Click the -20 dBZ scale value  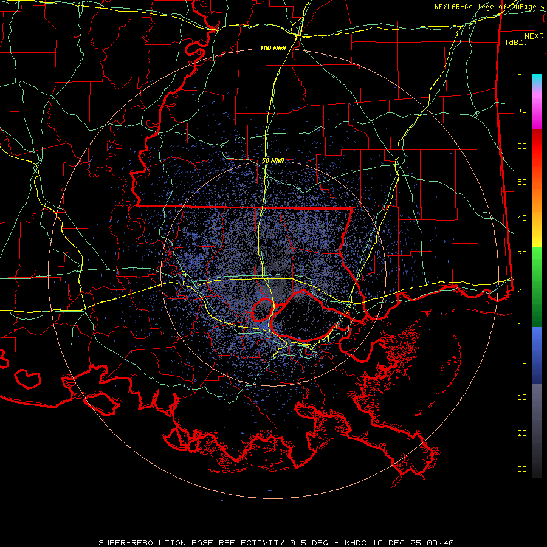[x=520, y=433]
